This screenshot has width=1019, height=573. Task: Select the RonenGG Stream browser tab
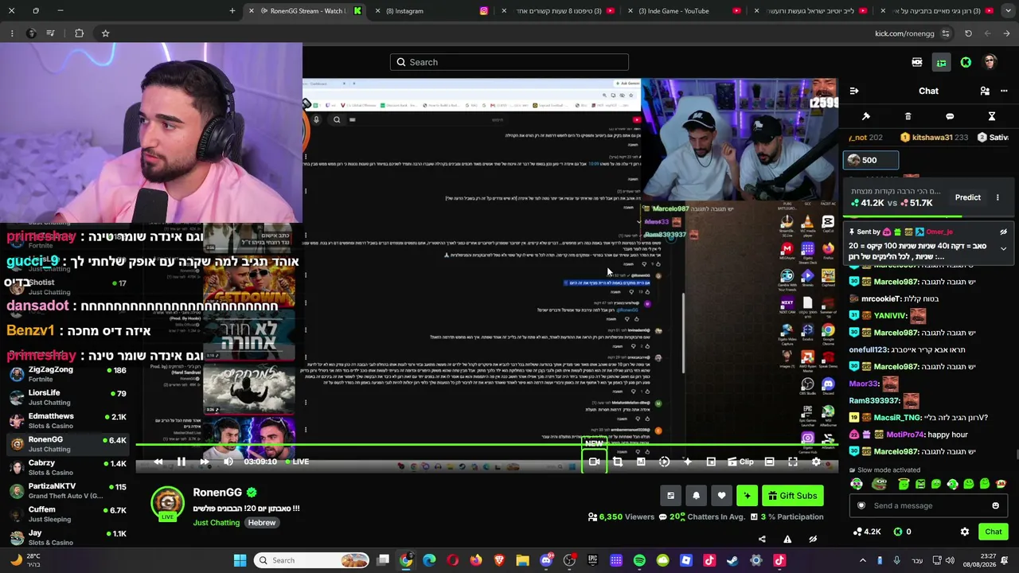pos(305,11)
